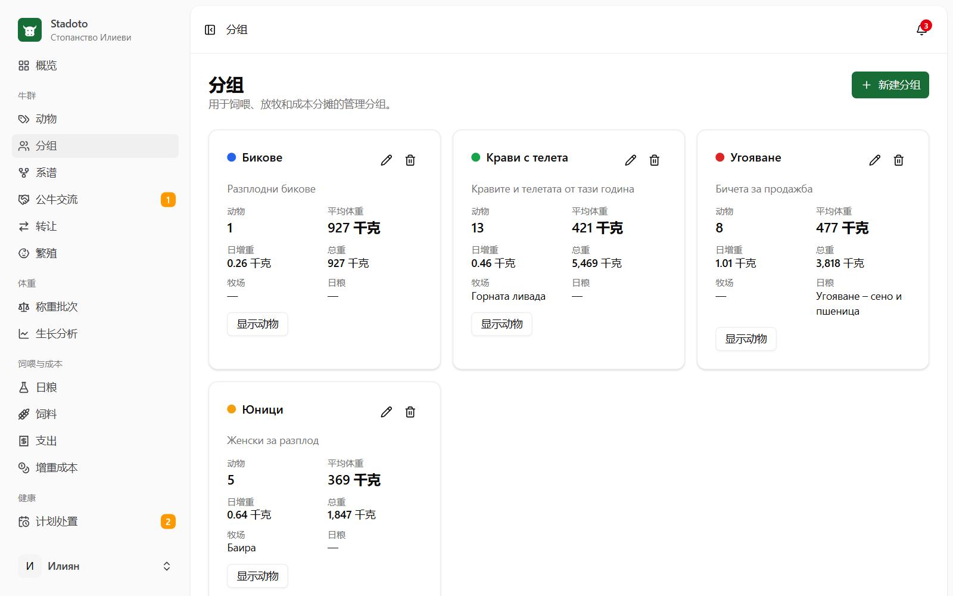Delete the Угояване group
Viewport: 953px width, 596px height.
coord(899,160)
